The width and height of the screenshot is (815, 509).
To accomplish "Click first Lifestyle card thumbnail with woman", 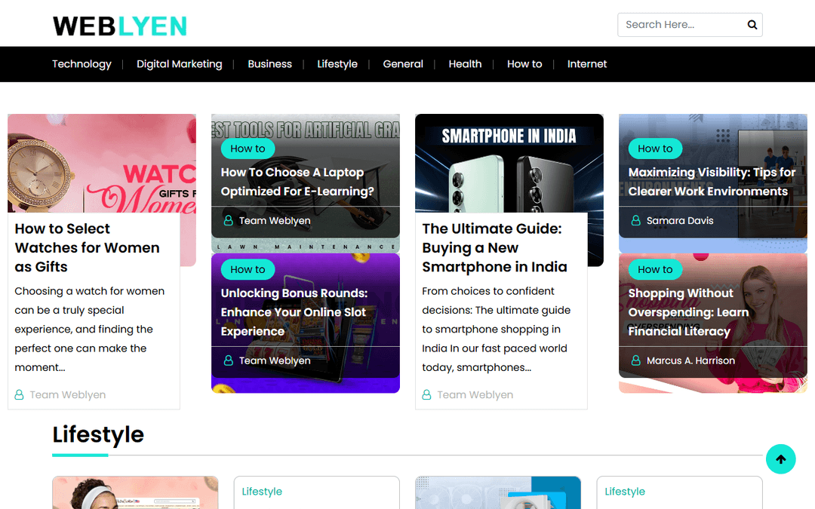I will pos(135,493).
